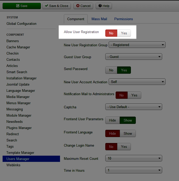Open New User Account Activation dropdown

pos(137,82)
